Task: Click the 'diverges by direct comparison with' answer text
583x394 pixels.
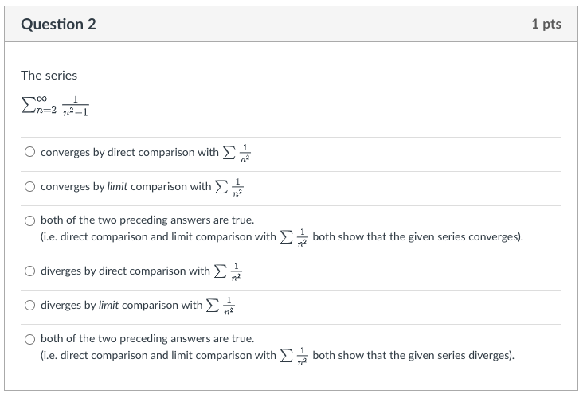Action: point(125,271)
